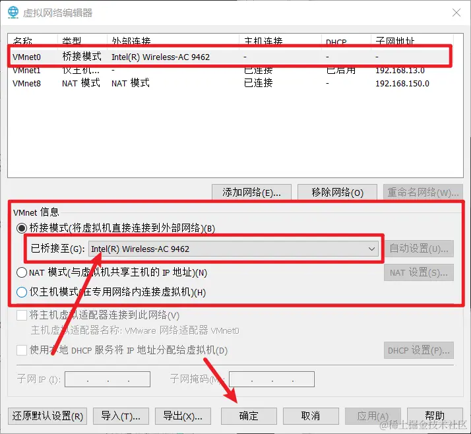The width and height of the screenshot is (471, 434).
Task: Open the 已桥接至 adapter dropdown
Action: 234,249
